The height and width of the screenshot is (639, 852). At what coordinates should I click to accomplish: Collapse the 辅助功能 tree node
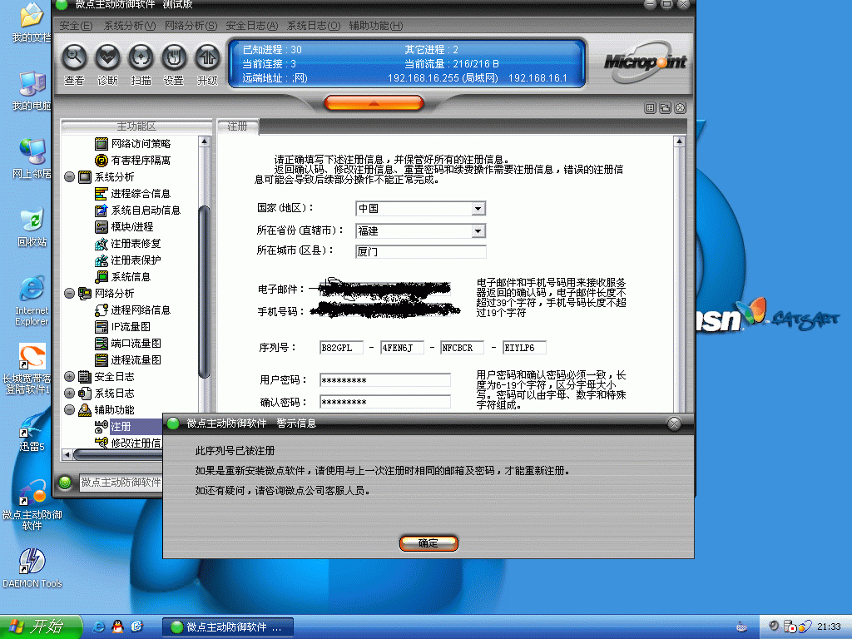pyautogui.click(x=70, y=409)
